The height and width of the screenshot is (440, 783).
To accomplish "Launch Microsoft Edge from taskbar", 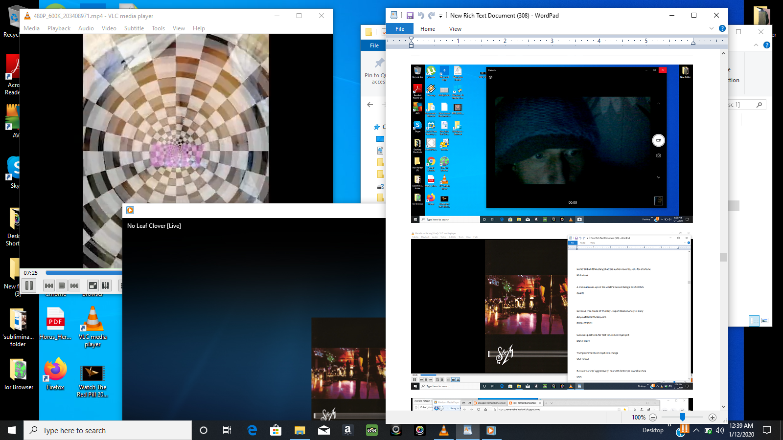I will (252, 430).
